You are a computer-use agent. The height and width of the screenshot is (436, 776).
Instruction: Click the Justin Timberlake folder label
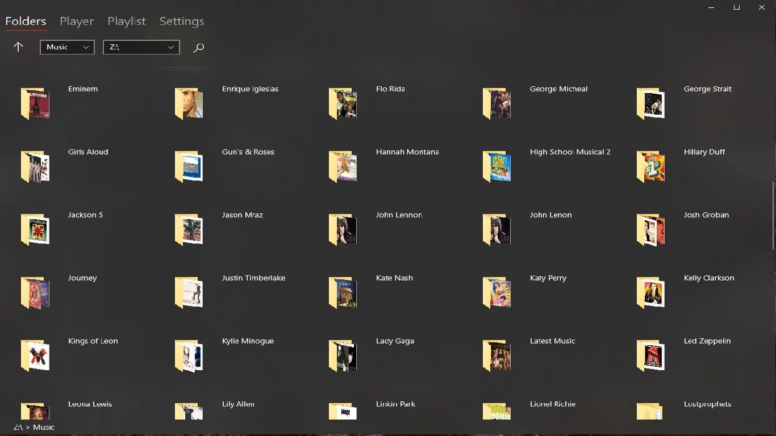click(253, 278)
